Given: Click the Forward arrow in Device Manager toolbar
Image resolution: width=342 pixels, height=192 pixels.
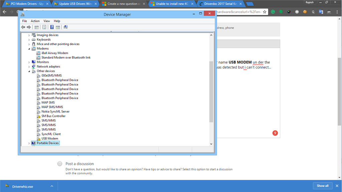Looking at the screenshot, I should [x=29, y=27].
